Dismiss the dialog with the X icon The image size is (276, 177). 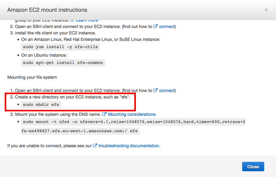click(x=266, y=10)
